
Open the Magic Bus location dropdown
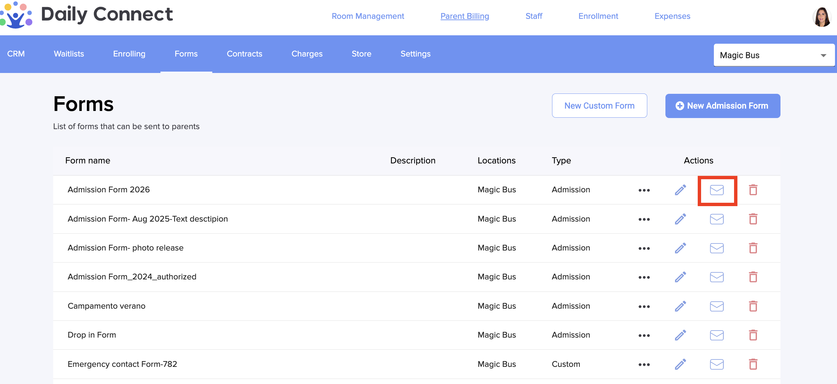[774, 55]
